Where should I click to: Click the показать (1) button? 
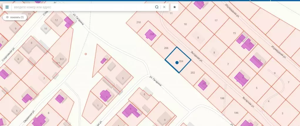pos(15,17)
